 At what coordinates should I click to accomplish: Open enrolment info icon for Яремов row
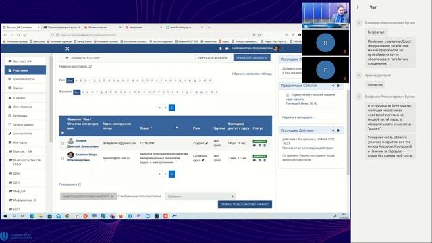point(254,146)
